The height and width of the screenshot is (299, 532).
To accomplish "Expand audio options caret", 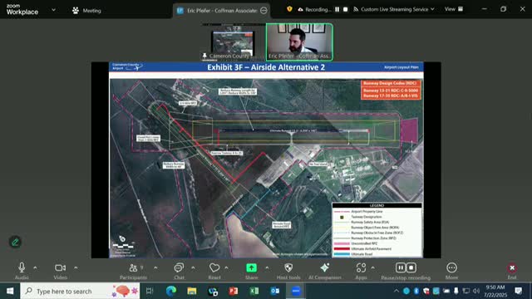I will pos(35,267).
